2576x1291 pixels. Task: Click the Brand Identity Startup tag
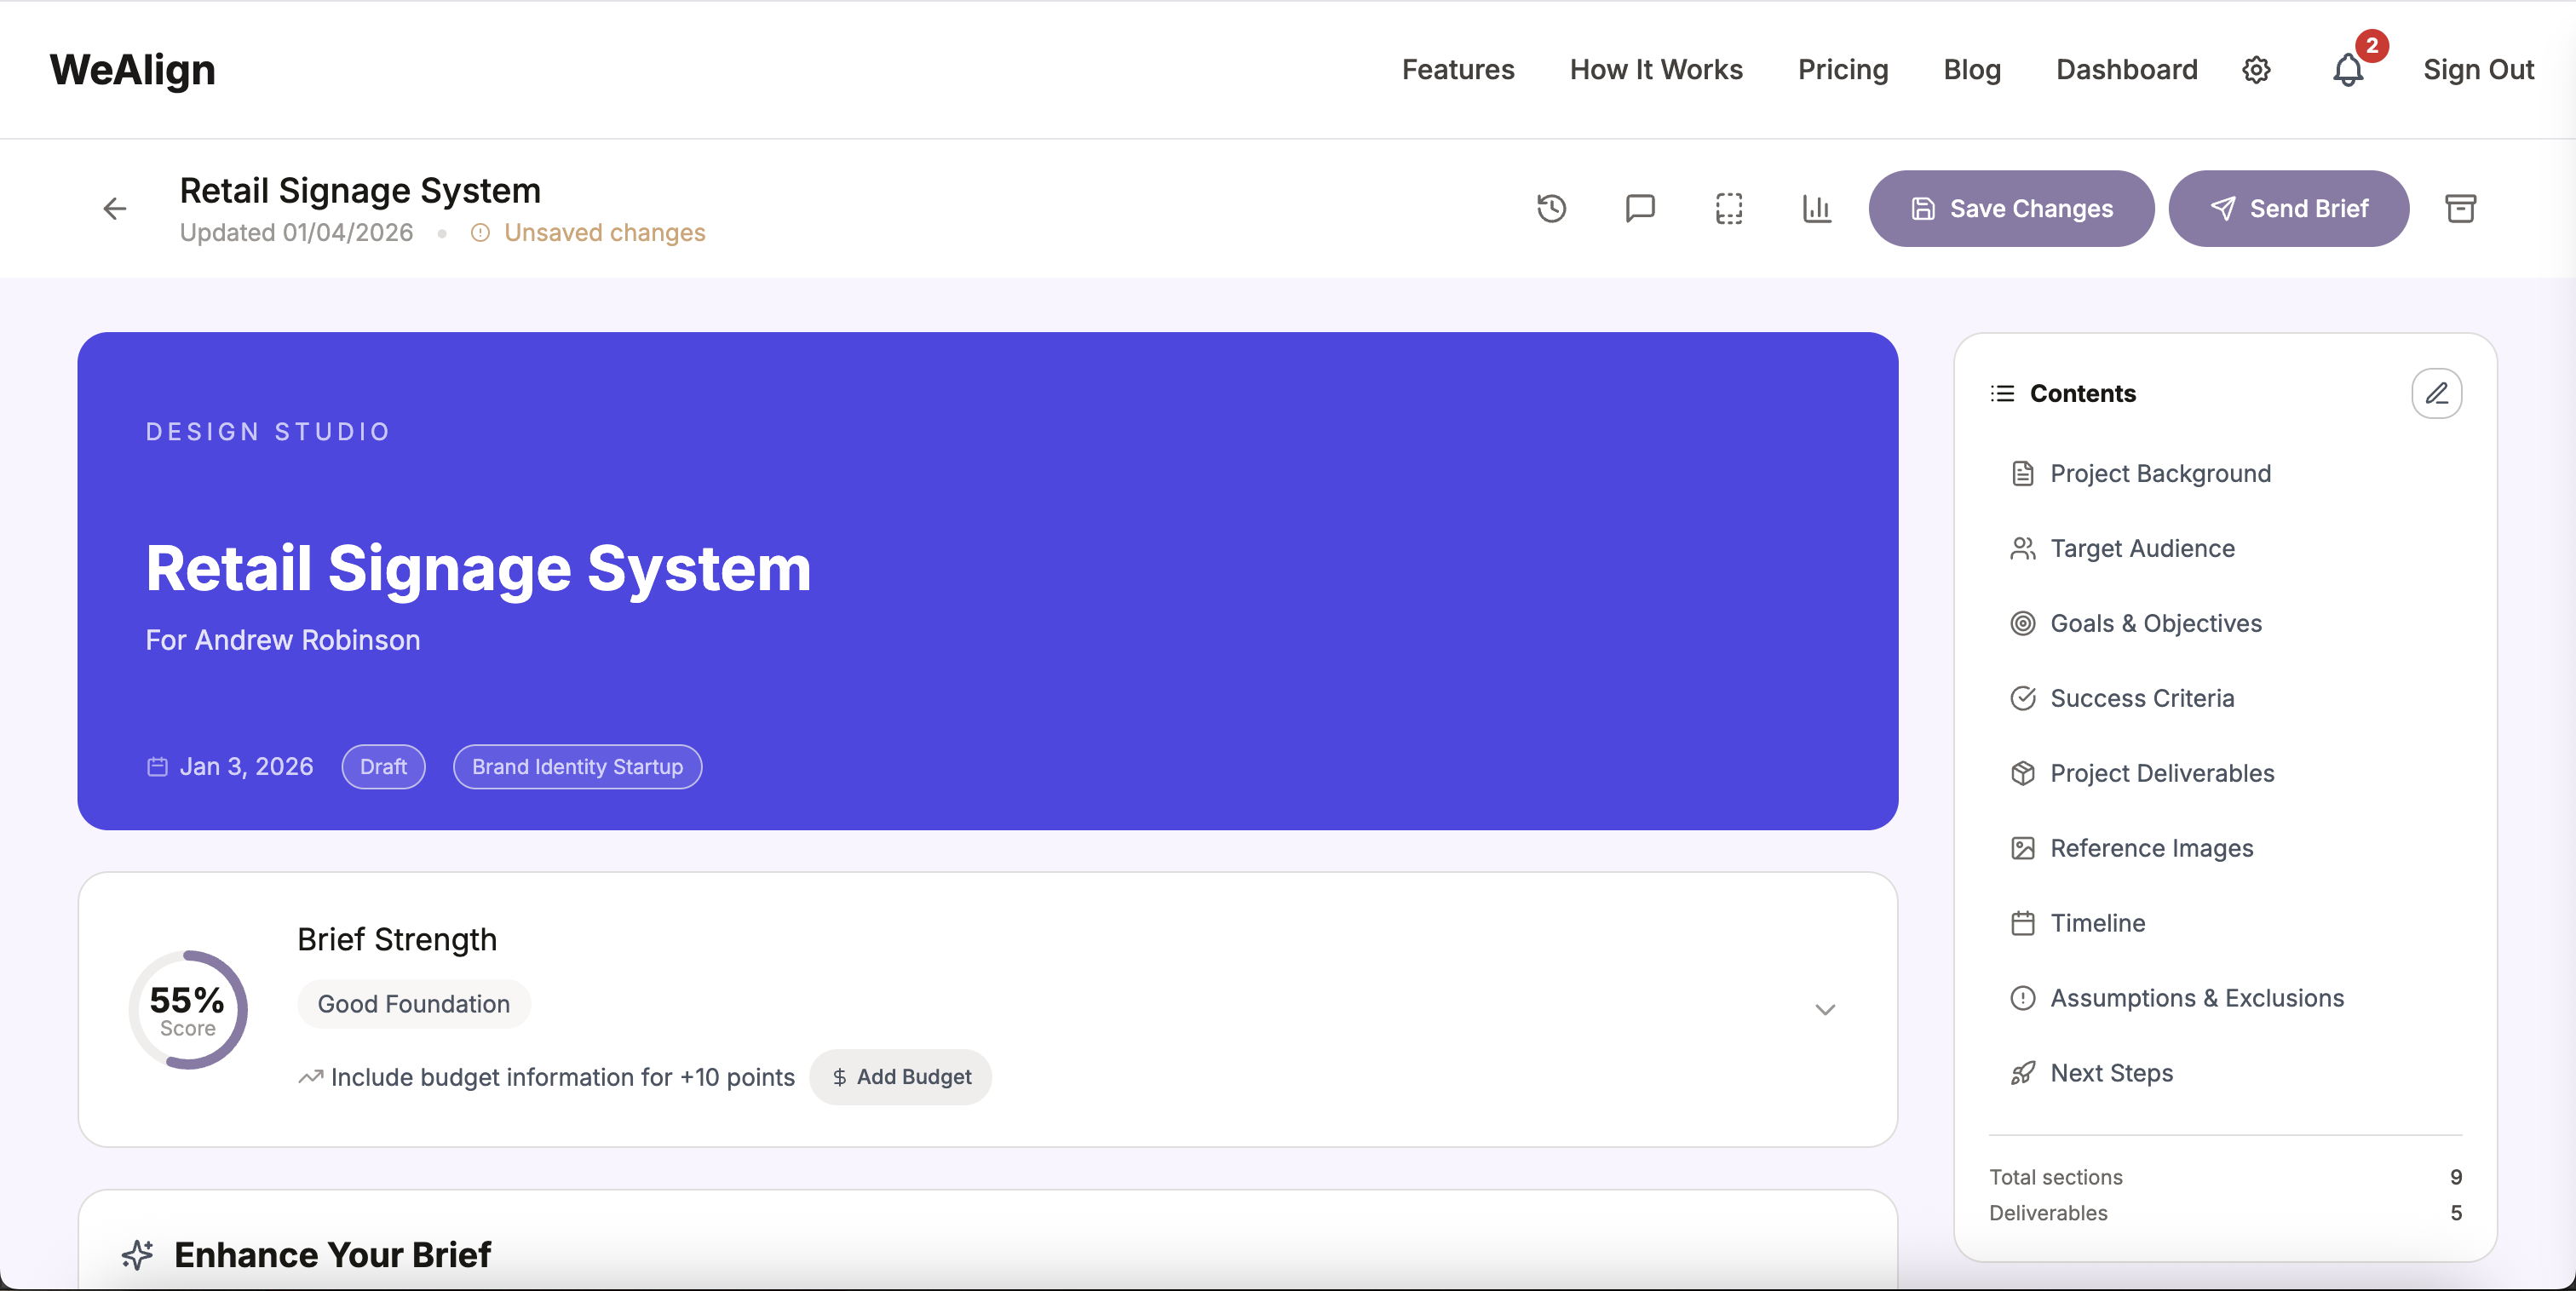pos(577,767)
